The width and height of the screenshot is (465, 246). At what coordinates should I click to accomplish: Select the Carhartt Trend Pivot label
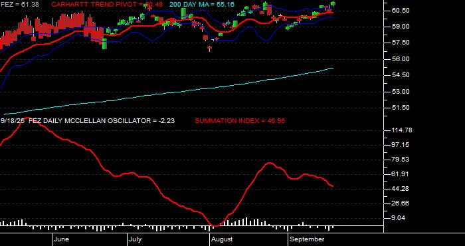107,5
